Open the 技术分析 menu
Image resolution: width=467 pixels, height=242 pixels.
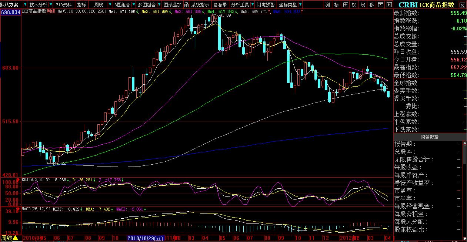(x=38, y=5)
